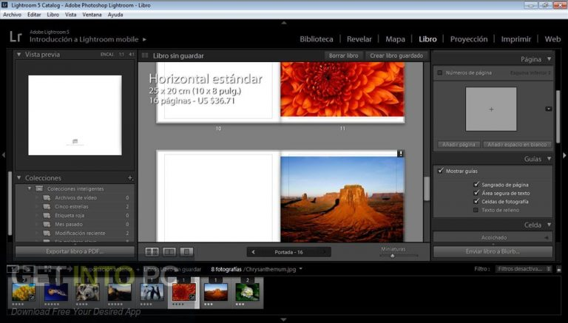This screenshot has height=323, width=568.
Task: Switch to Imprimir module
Action: (x=515, y=39)
